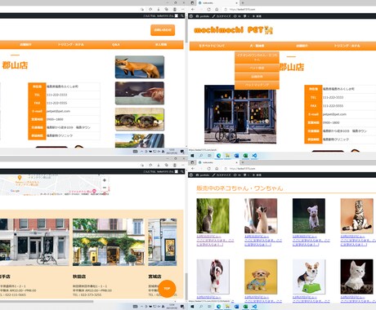Viewport: 376px width, 310px height.
Task: Reload the page in the bottom-right browser
Action: click(208, 169)
